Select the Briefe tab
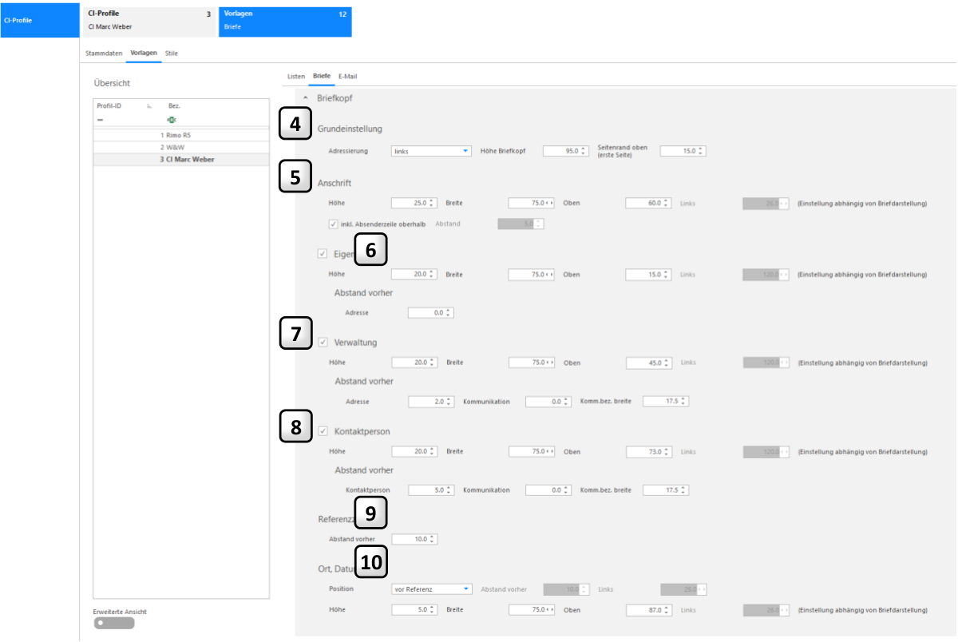Screen dimensions: 958x642 [x=322, y=76]
